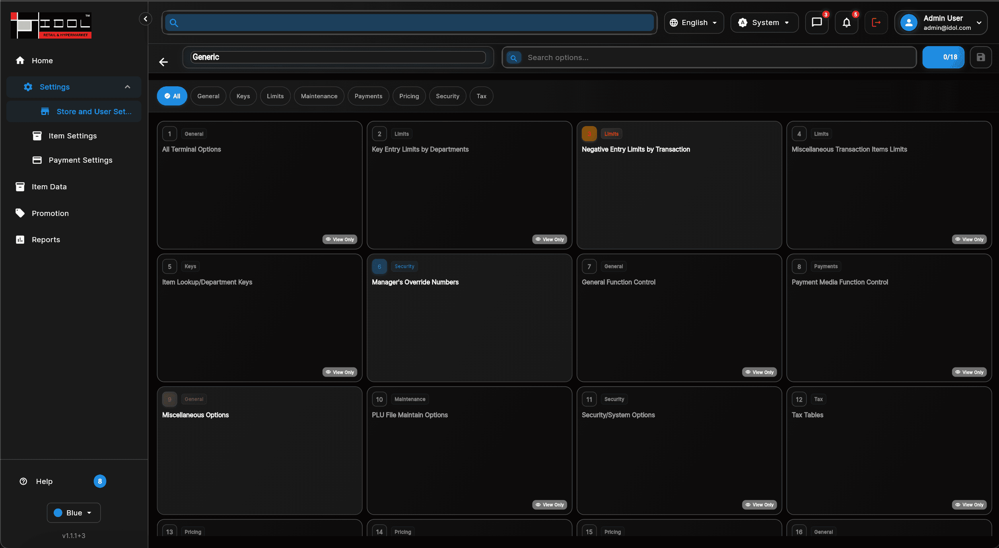
Task: Click the Generic name input field
Action: pos(338,57)
